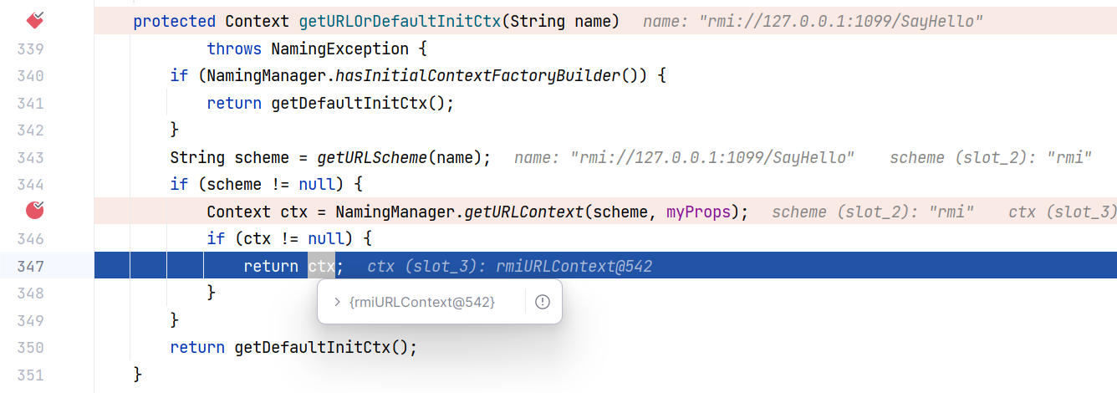This screenshot has height=393, width=1117.
Task: Click the inline scheme "rmi" hint on line 343
Action: [x=992, y=157]
